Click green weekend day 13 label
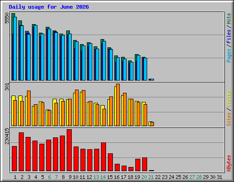Image resolution: width=234 pixels, height=182 pixels. coord(96,177)
